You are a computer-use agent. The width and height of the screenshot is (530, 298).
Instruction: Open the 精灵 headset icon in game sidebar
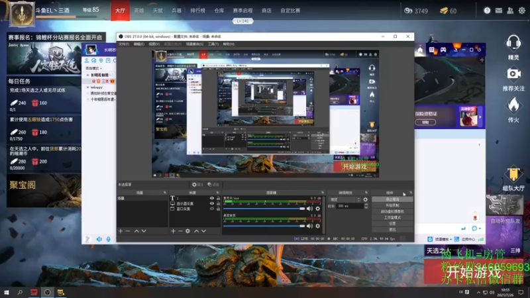point(513,43)
